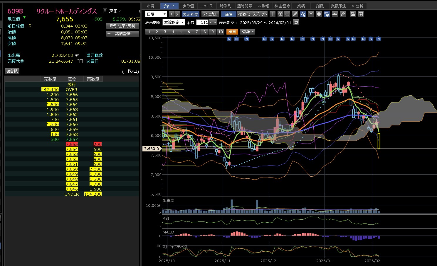Toggle スプレッド chart mode
The image size is (437, 266).
[x=260, y=14]
